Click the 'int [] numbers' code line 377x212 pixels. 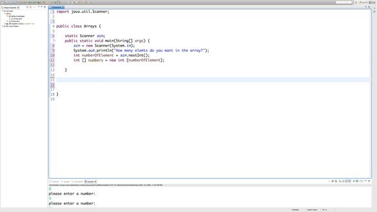pos(119,60)
